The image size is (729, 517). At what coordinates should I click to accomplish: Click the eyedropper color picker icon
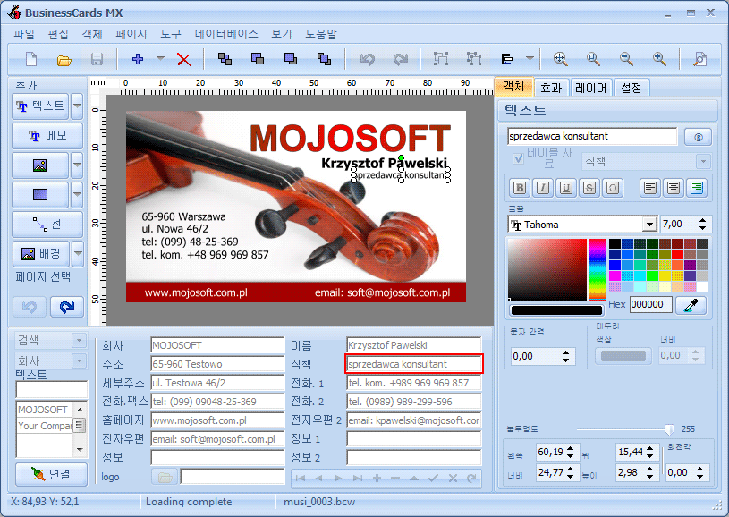(691, 305)
